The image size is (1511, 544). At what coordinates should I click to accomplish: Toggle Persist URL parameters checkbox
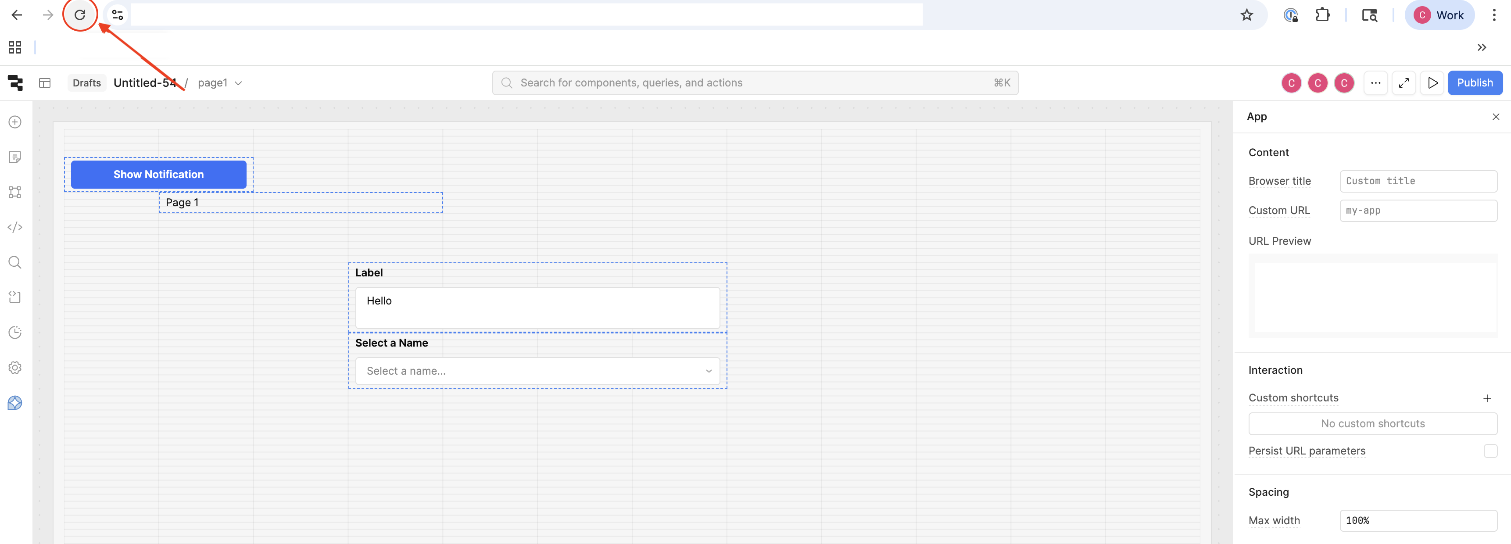[1490, 451]
